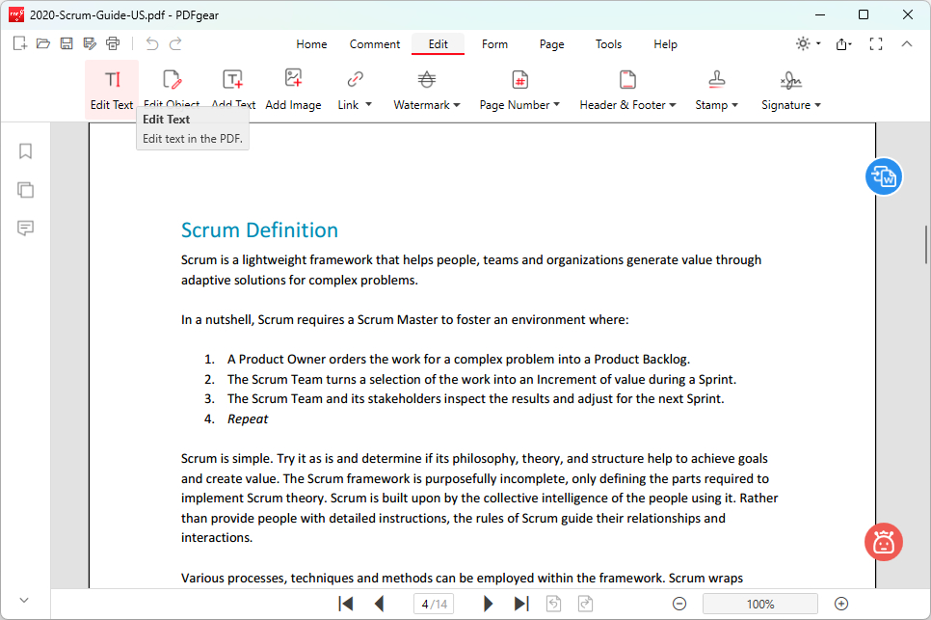This screenshot has width=931, height=620.
Task: Save the document with floppy icon
Action: (66, 43)
